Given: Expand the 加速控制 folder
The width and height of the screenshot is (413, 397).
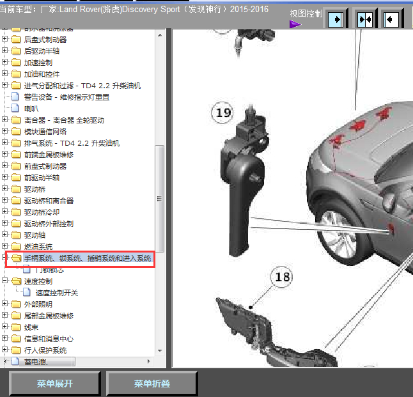Looking at the screenshot, I should pyautogui.click(x=4, y=61).
